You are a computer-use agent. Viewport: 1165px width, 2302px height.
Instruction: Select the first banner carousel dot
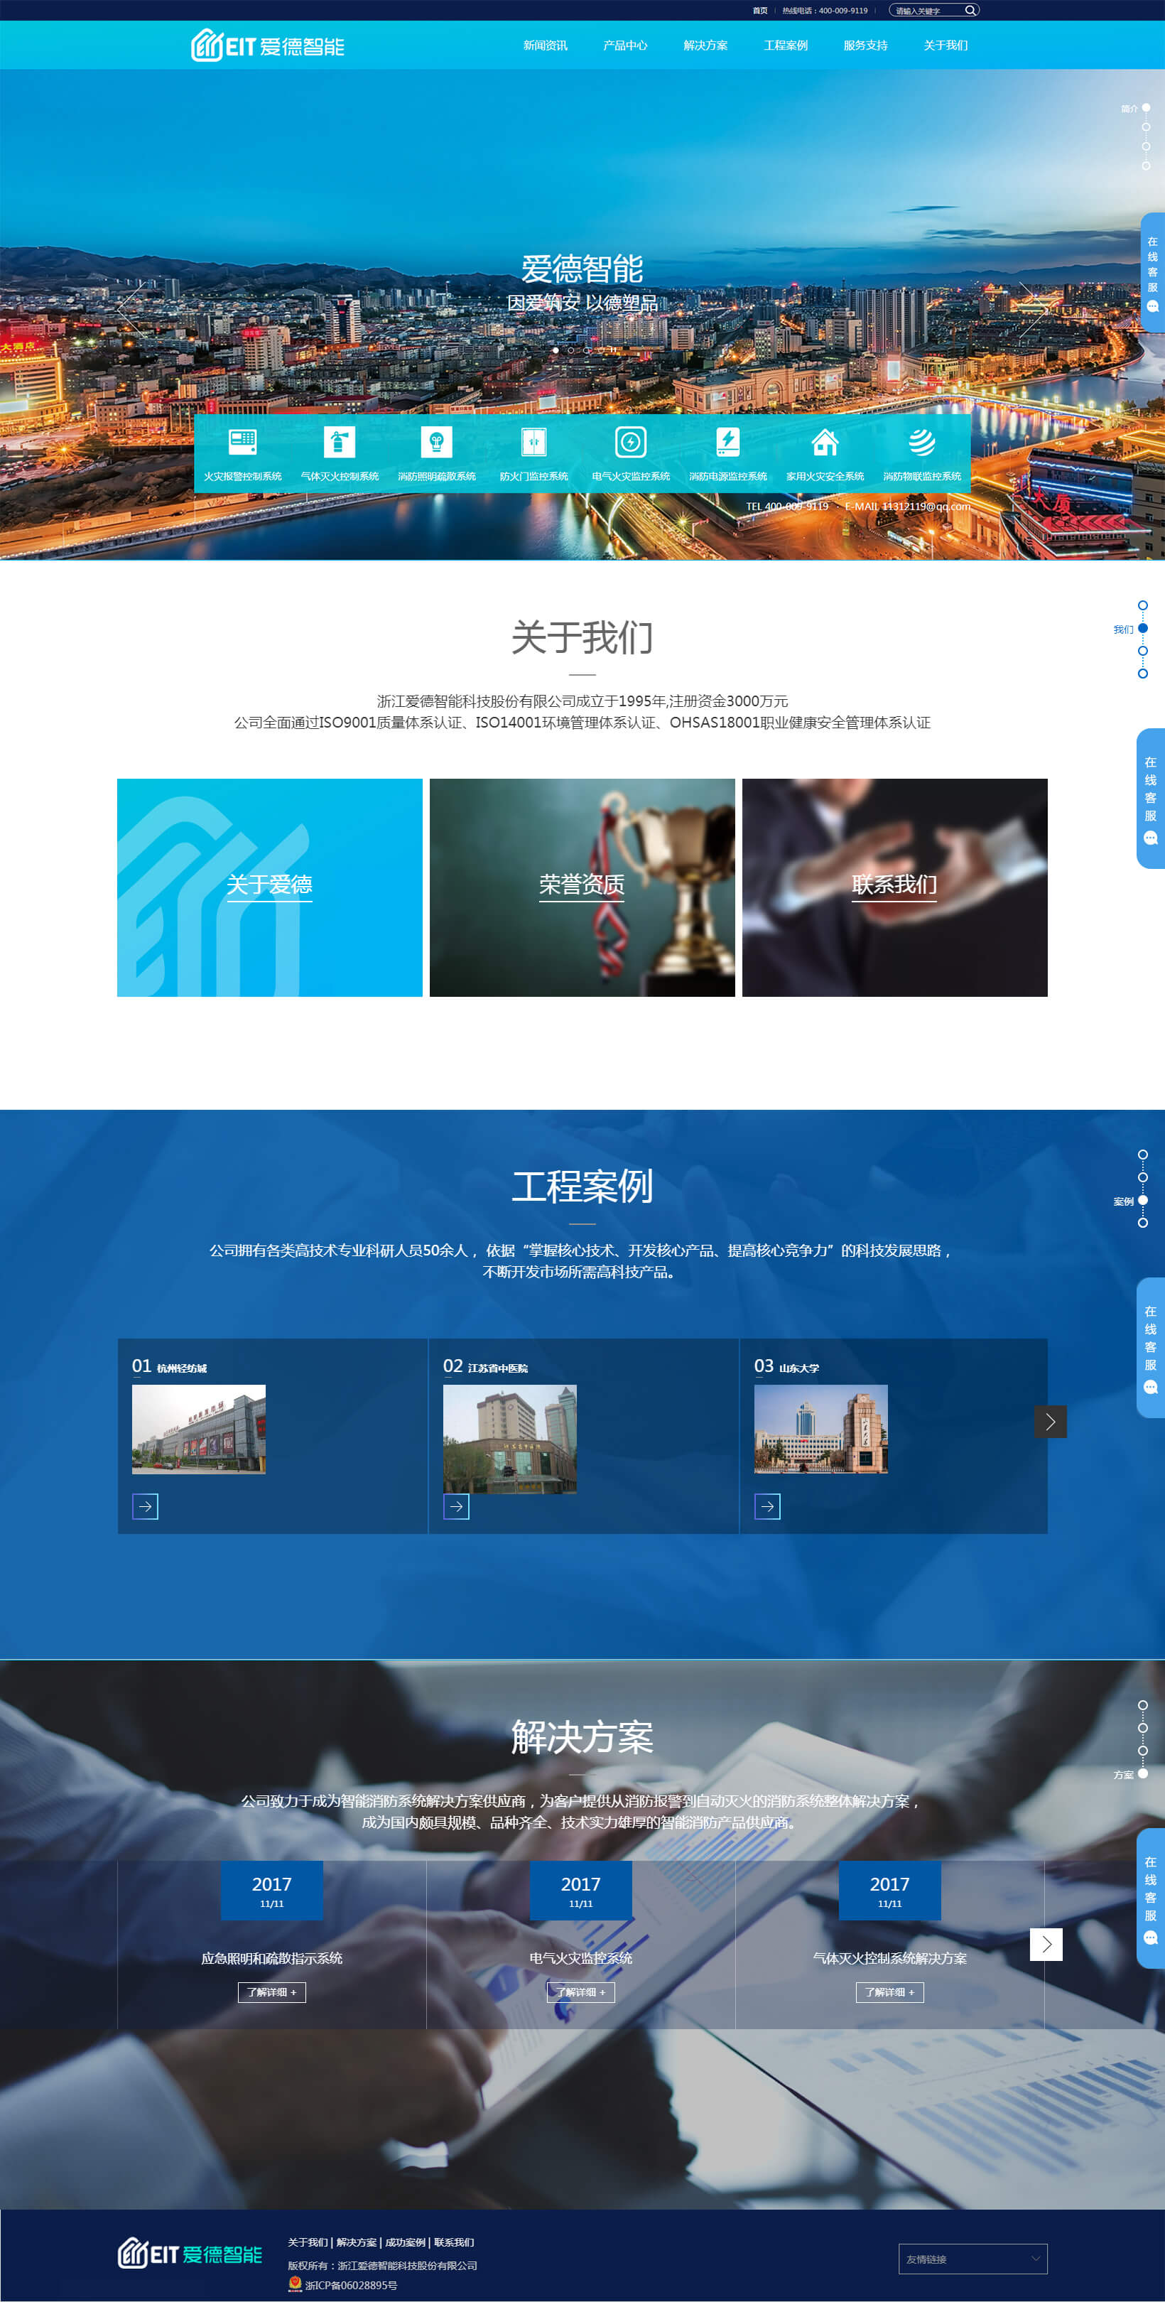coord(556,350)
